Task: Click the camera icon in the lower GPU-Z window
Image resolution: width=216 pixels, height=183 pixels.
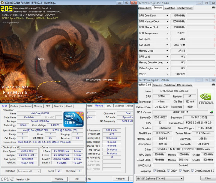Action: 214,85
